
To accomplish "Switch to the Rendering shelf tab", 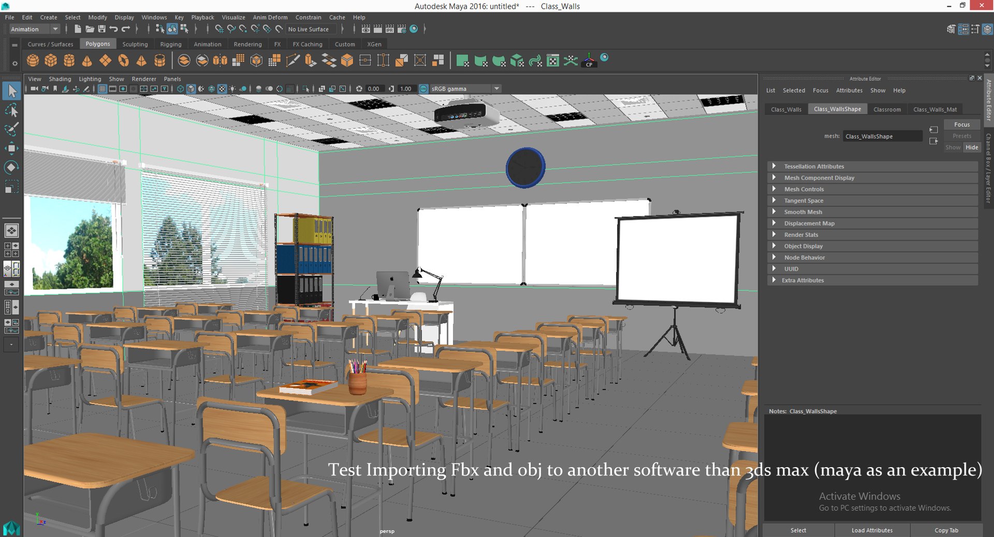I will point(247,44).
